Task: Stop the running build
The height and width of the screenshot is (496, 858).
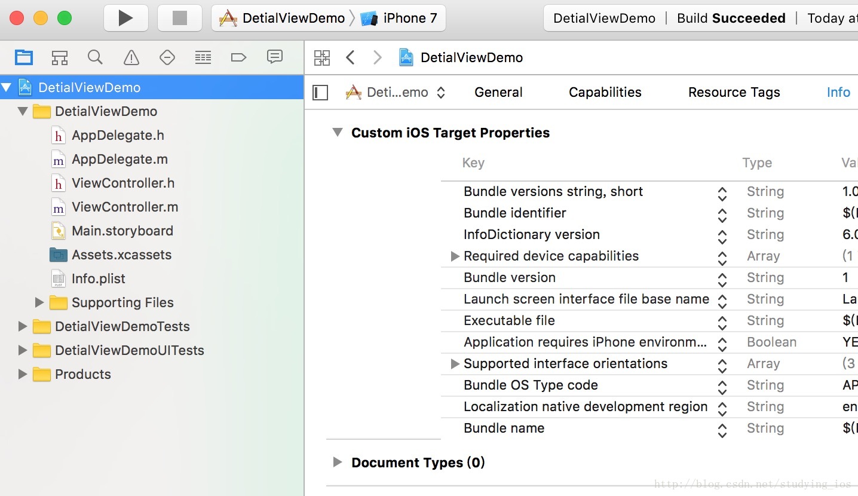Action: click(180, 19)
